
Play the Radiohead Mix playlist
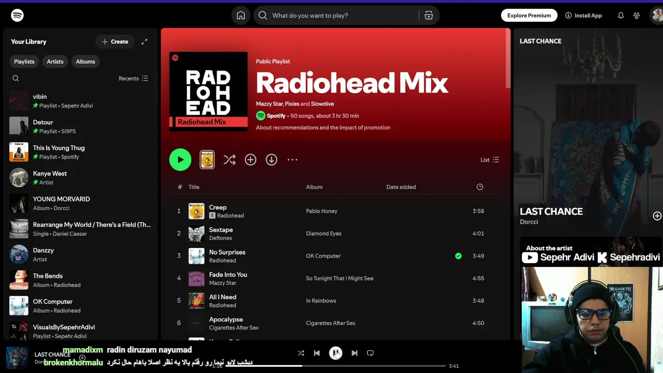pos(180,160)
